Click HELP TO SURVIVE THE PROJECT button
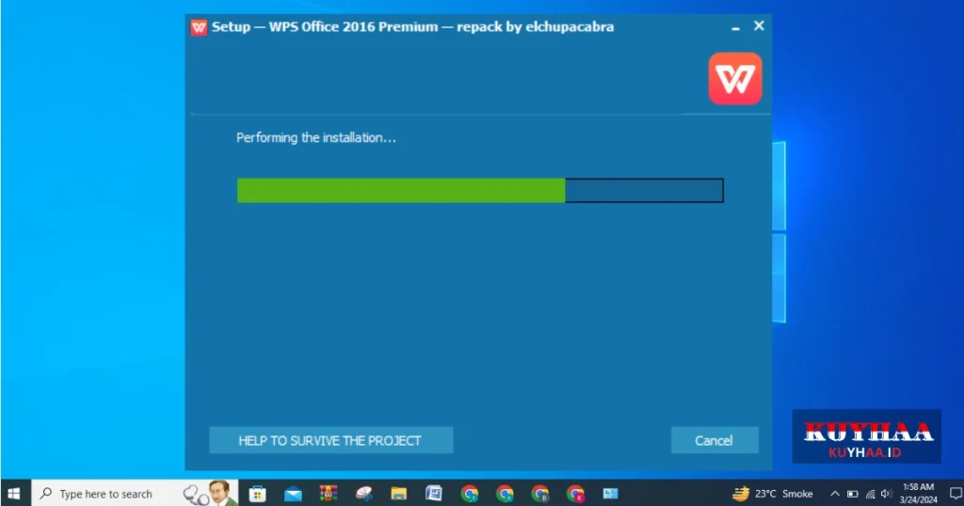This screenshot has height=506, width=964. pos(330,440)
